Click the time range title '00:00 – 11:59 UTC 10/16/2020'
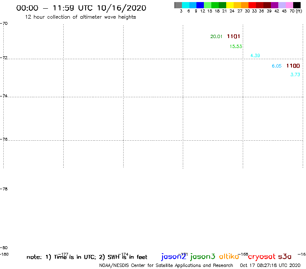 point(81,8)
